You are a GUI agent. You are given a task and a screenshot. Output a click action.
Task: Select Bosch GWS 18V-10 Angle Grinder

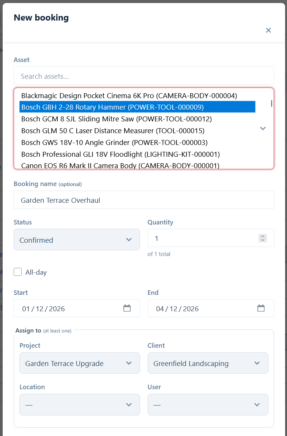(137, 142)
